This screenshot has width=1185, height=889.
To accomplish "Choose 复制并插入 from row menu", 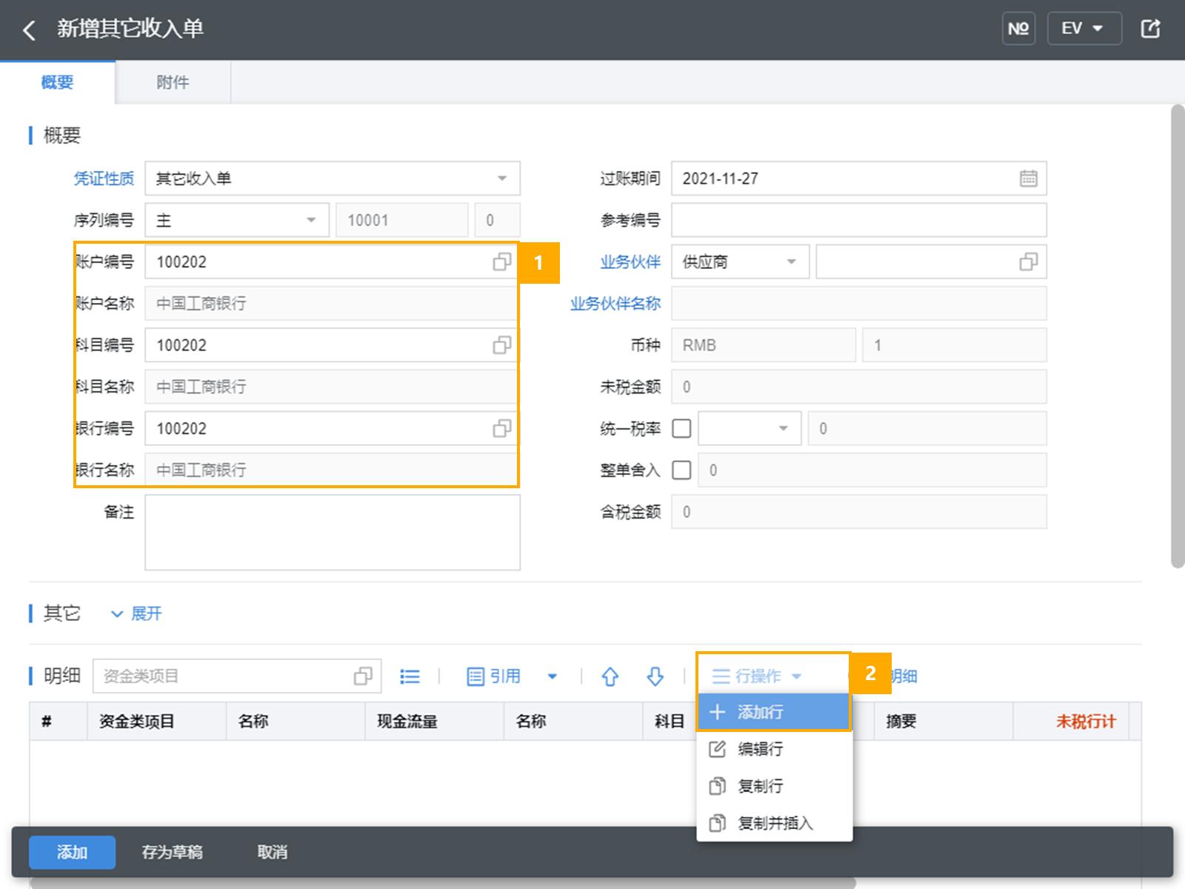I will (775, 823).
